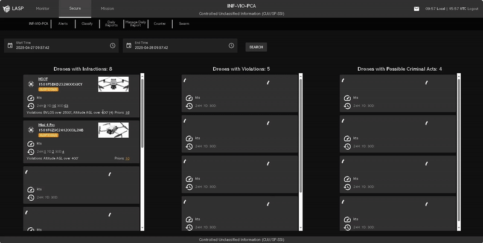The image size is (483, 243).
Task: Click the Mini 4 Pro drone photo thumbnail
Action: (x=114, y=130)
